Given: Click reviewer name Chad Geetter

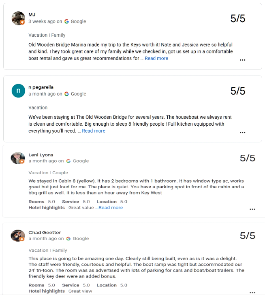Looking at the screenshot, I should tap(45, 232).
